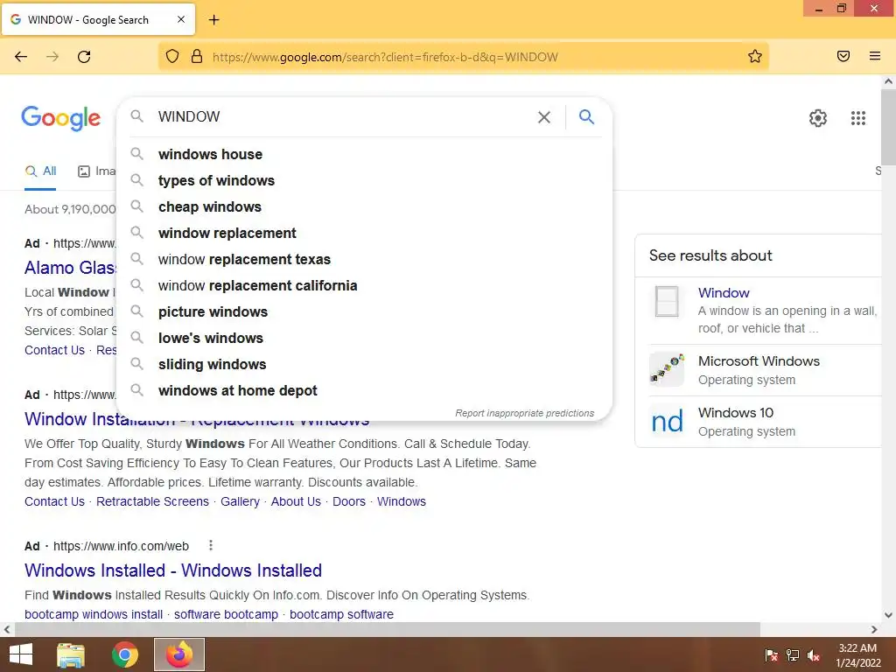The image size is (896, 672).
Task: Click the Windows sitelink after Doors
Action: [402, 501]
